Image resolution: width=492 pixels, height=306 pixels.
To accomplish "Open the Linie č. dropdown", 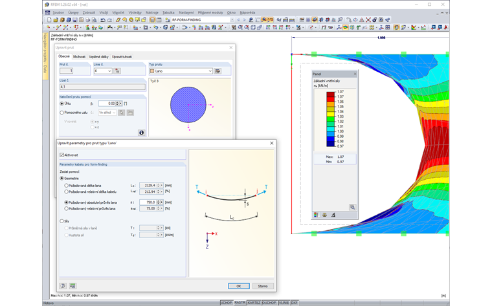I will point(109,71).
